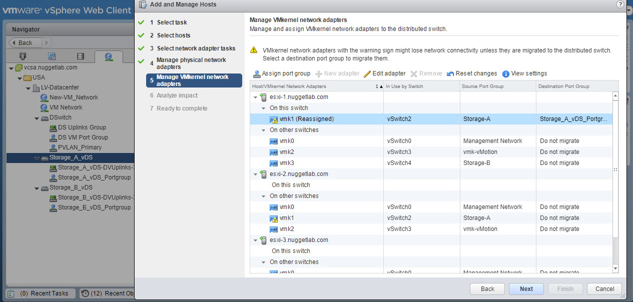Click the Next button
This screenshot has height=302, width=633.
pyautogui.click(x=526, y=288)
